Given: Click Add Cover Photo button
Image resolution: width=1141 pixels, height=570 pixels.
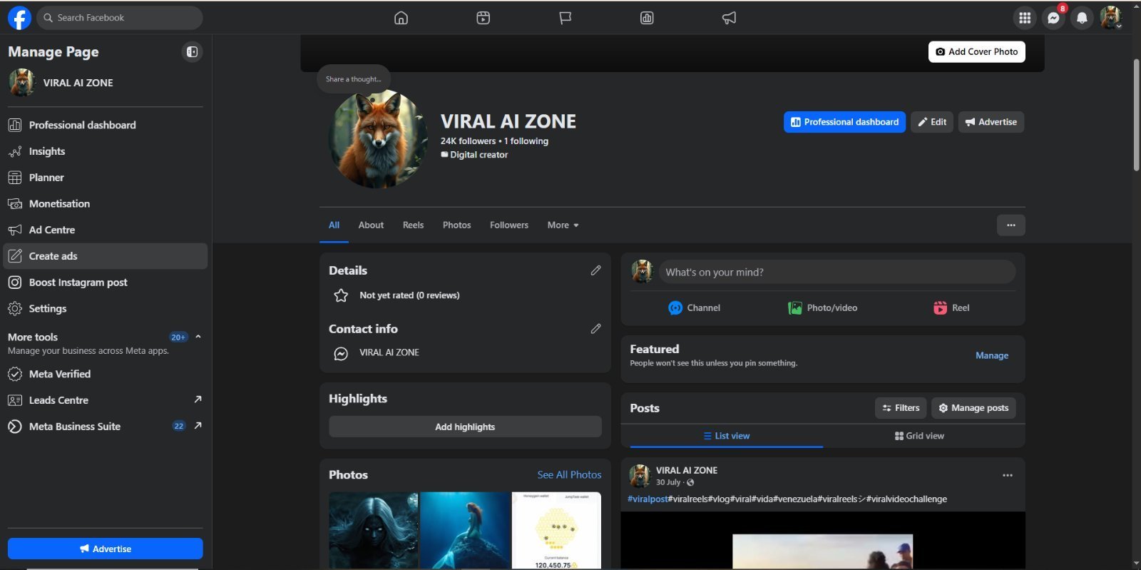Looking at the screenshot, I should coord(977,51).
